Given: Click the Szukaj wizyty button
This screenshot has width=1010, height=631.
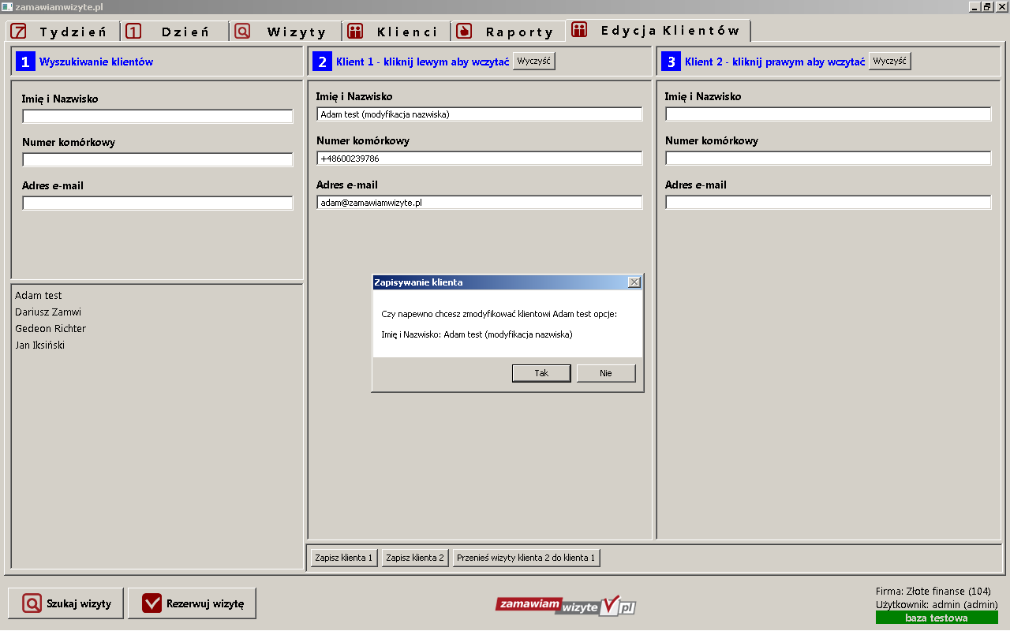Looking at the screenshot, I should click(66, 604).
